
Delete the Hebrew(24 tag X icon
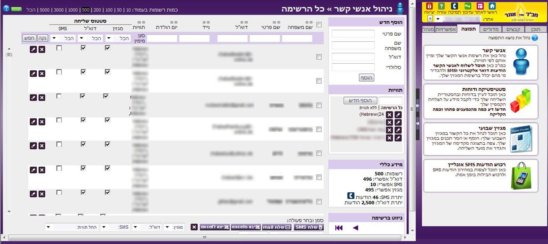[389, 115]
